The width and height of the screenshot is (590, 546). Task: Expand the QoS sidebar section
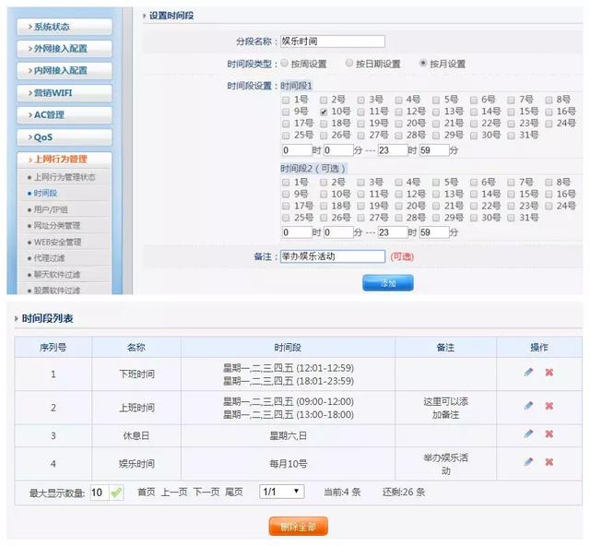pyautogui.click(x=65, y=136)
